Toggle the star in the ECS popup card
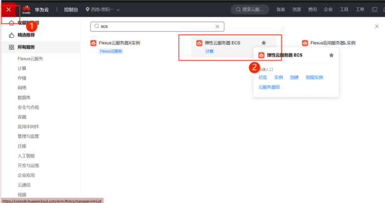The height and width of the screenshot is (203, 385). (331, 55)
